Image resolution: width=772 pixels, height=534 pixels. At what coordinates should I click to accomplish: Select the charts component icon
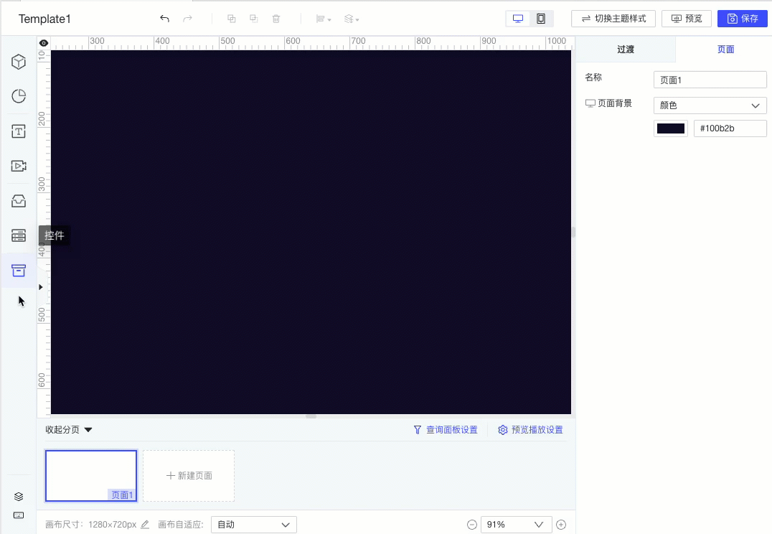[18, 95]
